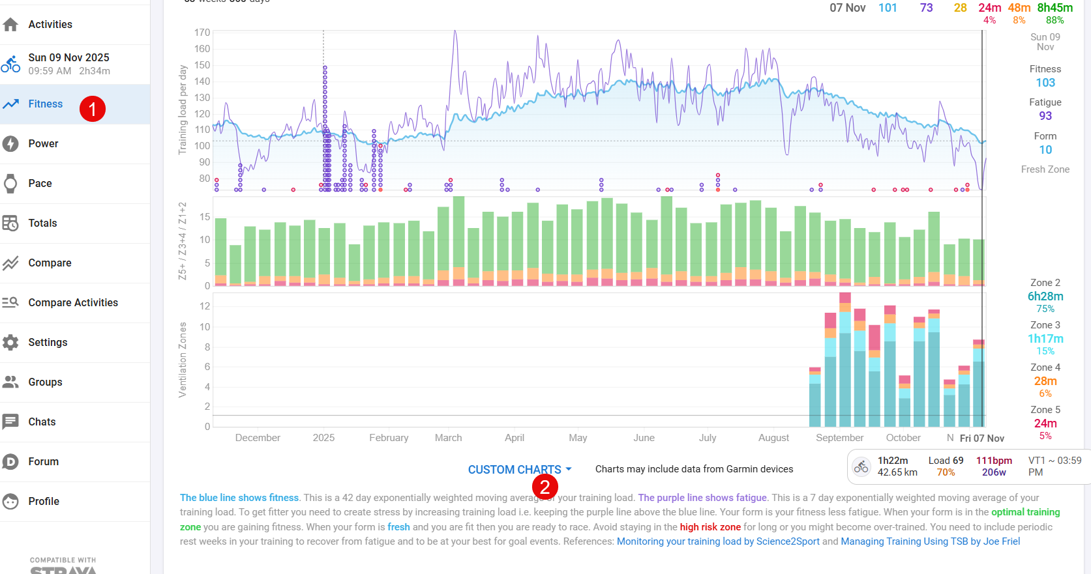The image size is (1091, 574).
Task: Click the Settings gear icon
Action: (10, 343)
